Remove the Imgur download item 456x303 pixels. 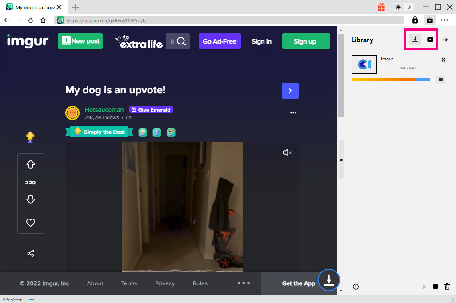pos(443,60)
